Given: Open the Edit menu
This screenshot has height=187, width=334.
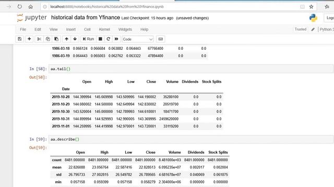Looking at the screenshot, I should (38, 30).
